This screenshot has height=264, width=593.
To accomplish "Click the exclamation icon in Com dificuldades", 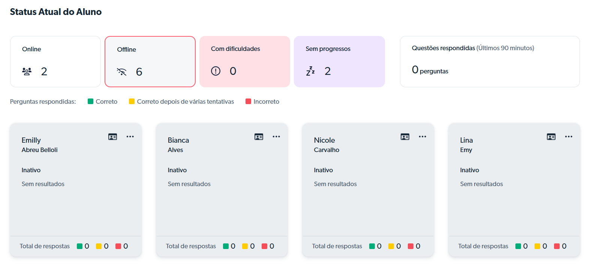I will tap(216, 71).
